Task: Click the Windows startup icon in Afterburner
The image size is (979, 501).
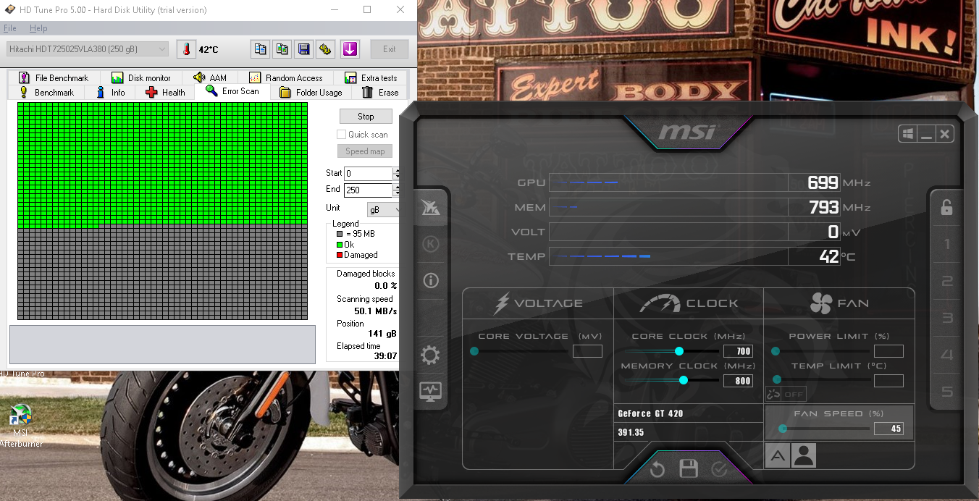Action: point(908,134)
